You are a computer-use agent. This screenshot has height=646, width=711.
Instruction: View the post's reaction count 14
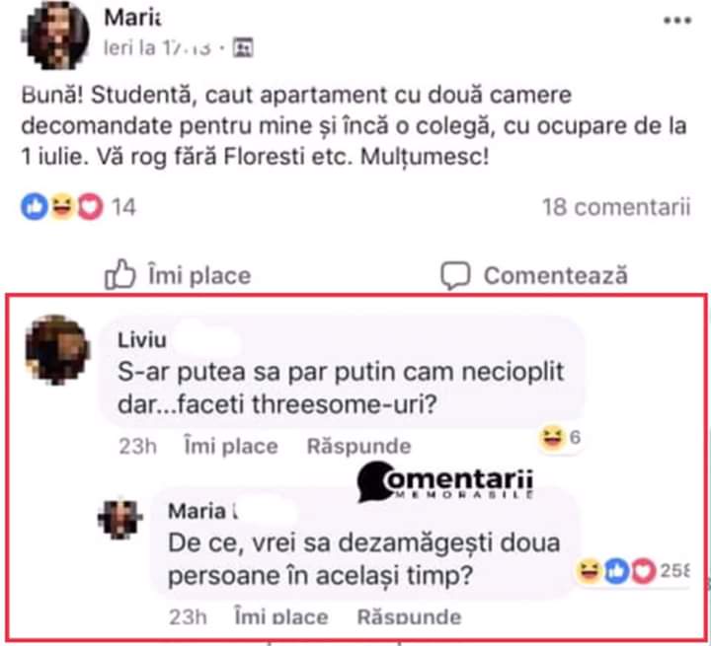[x=123, y=207]
